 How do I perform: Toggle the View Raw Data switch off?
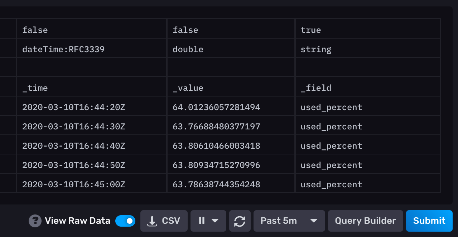125,221
